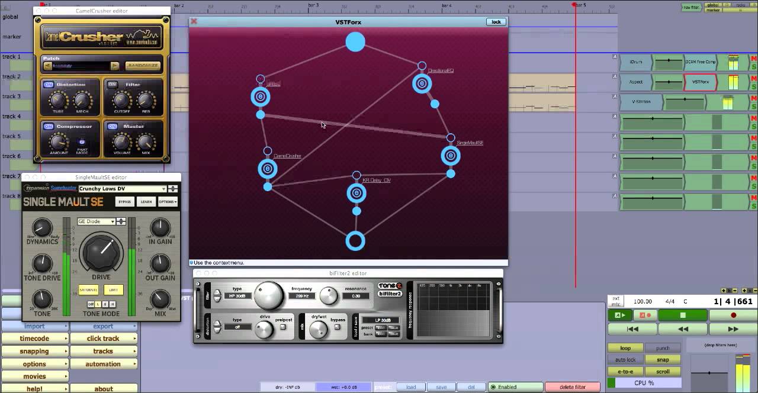Toggle the loop button
Image resolution: width=758 pixels, height=393 pixels.
click(x=625, y=348)
